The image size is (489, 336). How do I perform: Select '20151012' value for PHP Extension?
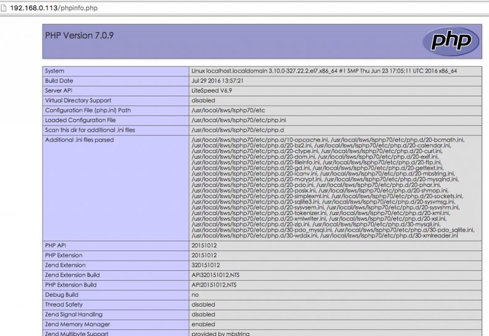pos(204,255)
